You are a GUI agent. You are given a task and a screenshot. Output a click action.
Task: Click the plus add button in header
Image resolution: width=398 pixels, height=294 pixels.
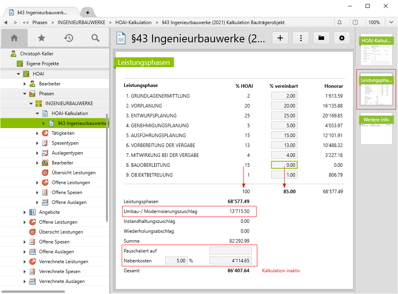click(x=281, y=38)
